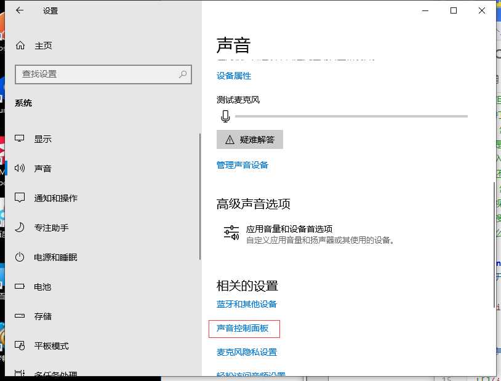Open 麦克风隐私设置 link

pyautogui.click(x=247, y=352)
